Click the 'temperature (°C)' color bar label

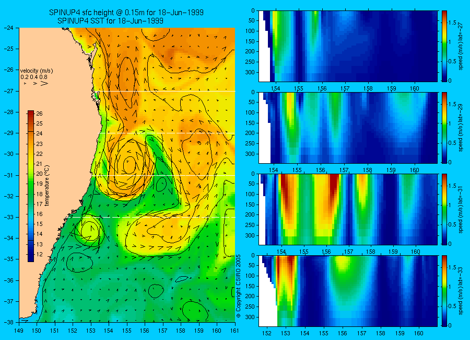47,186
